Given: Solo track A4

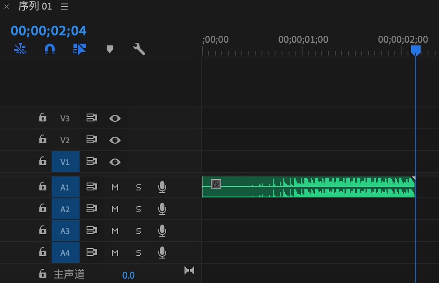Looking at the screenshot, I should pos(138,253).
